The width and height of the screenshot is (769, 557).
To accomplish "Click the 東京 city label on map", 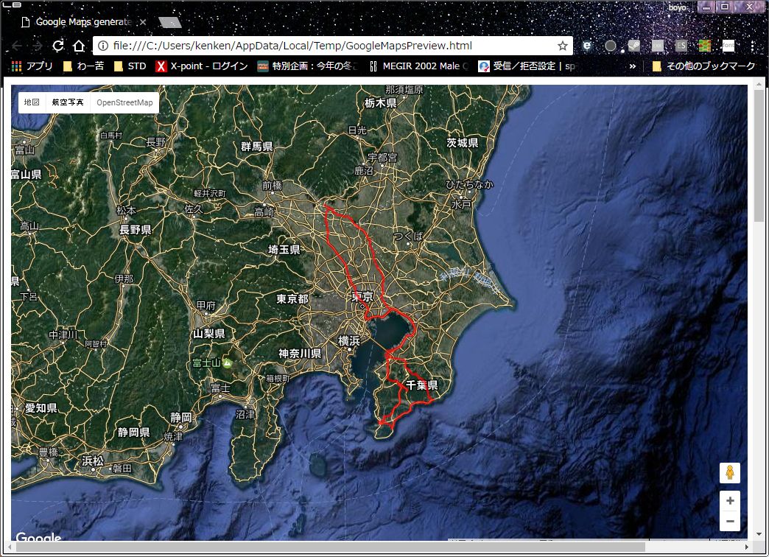I will click(362, 296).
